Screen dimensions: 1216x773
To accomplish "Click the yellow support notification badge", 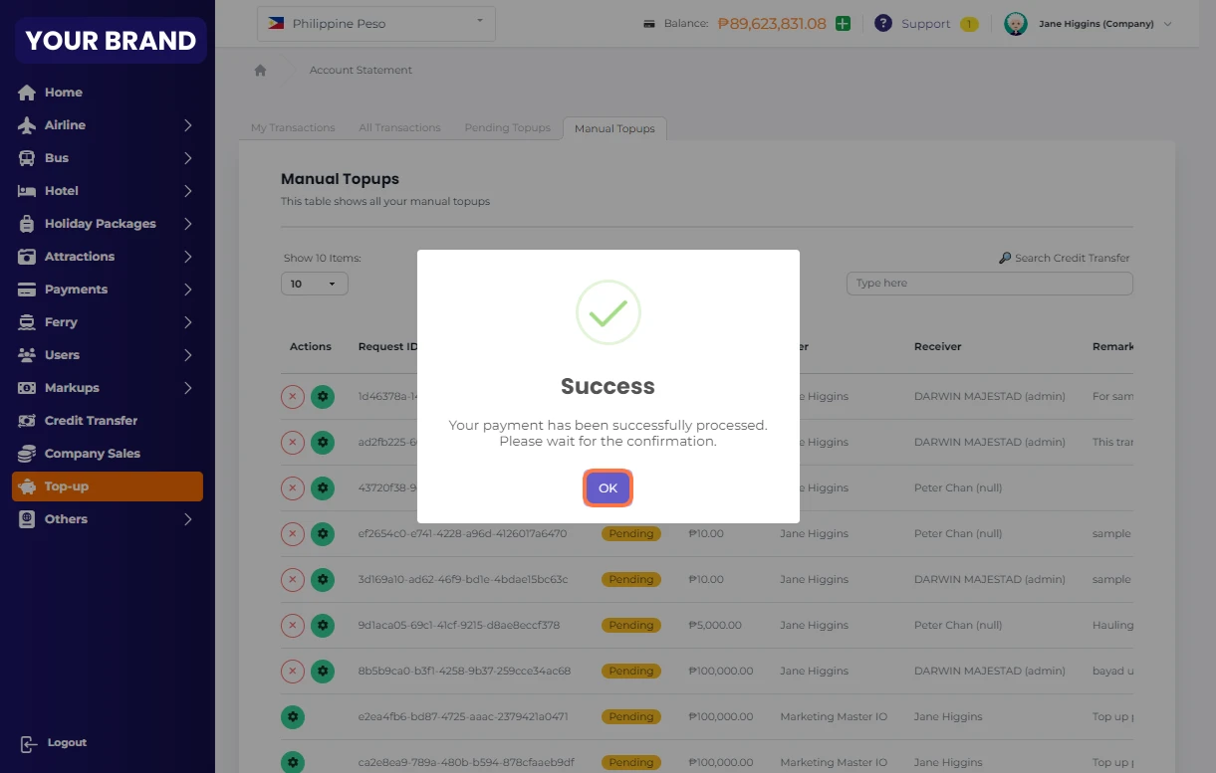I will 969,24.
